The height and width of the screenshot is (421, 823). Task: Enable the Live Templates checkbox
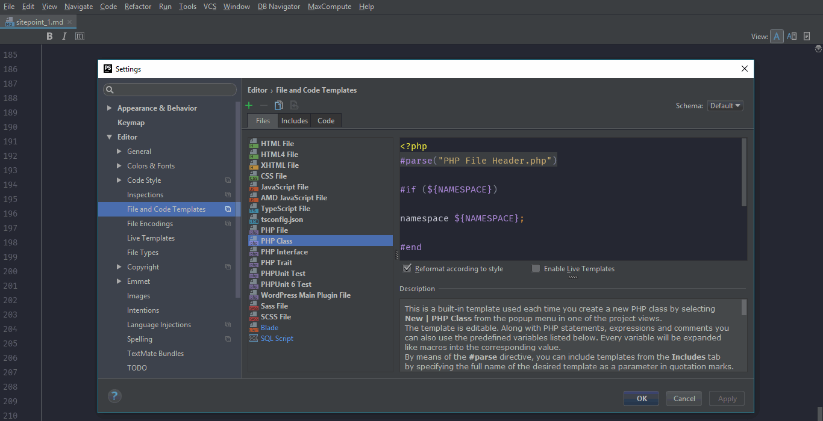click(x=536, y=269)
